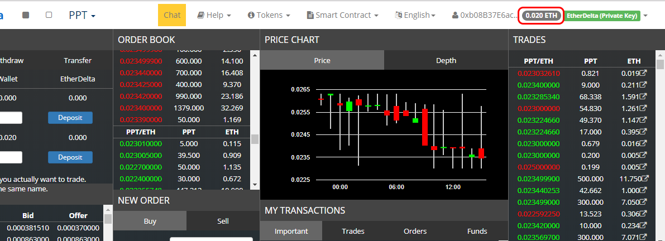Show Funds tab in My Transactions
The image size is (665, 241).
click(x=477, y=231)
